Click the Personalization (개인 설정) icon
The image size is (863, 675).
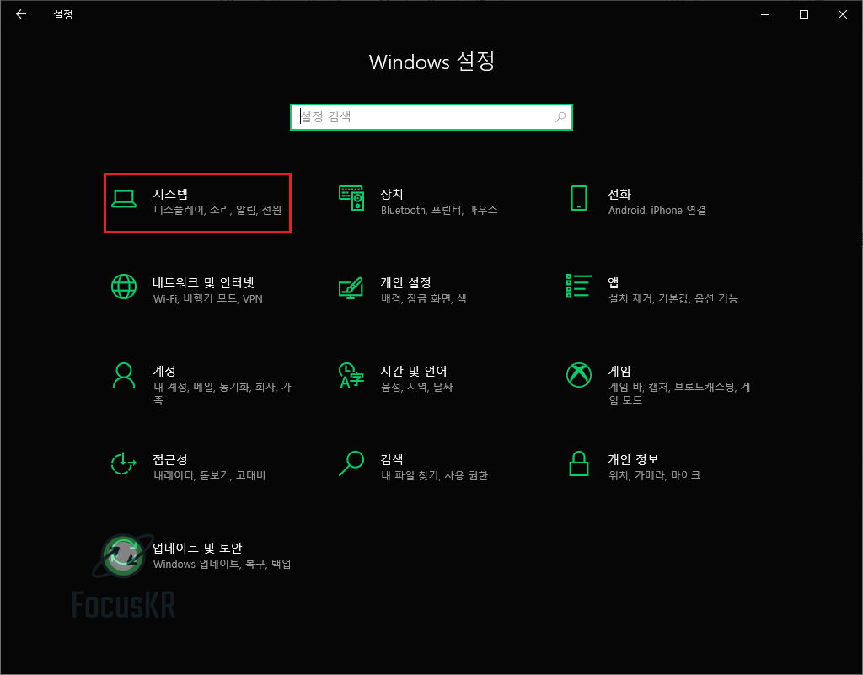pyautogui.click(x=351, y=287)
